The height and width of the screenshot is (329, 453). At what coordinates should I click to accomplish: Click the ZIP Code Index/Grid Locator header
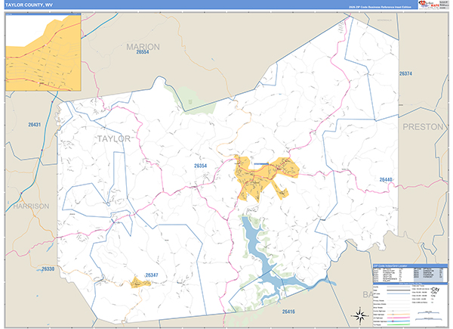tap(410, 265)
